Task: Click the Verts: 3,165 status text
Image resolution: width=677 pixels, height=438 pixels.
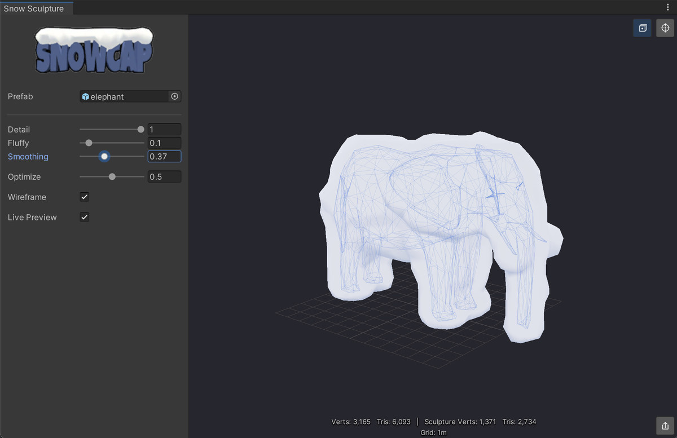Action: tap(351, 422)
